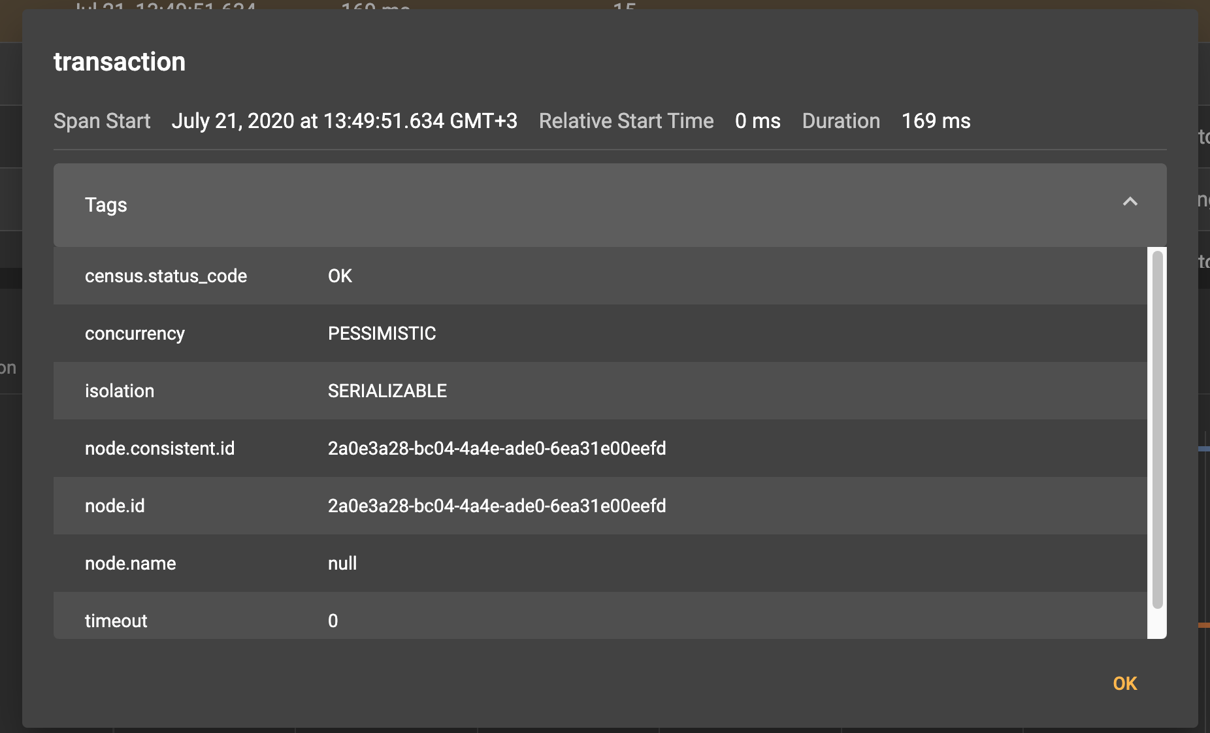Image resolution: width=1210 pixels, height=733 pixels.
Task: Toggle the Tags panel chevron
Action: (1130, 203)
